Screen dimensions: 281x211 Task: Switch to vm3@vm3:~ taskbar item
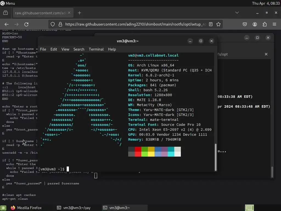(125, 208)
